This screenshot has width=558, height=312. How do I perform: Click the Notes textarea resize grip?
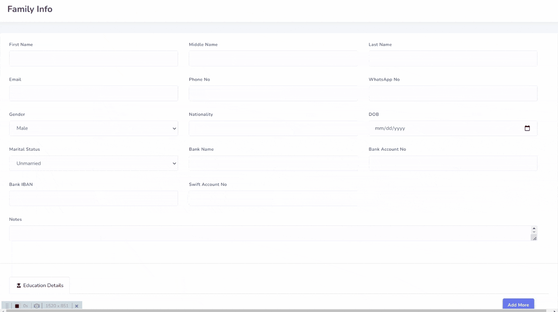tap(535, 238)
